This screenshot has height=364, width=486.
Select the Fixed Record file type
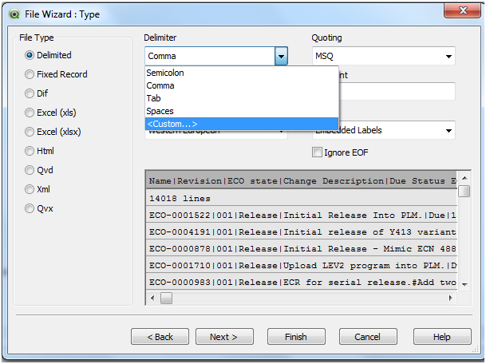[30, 74]
